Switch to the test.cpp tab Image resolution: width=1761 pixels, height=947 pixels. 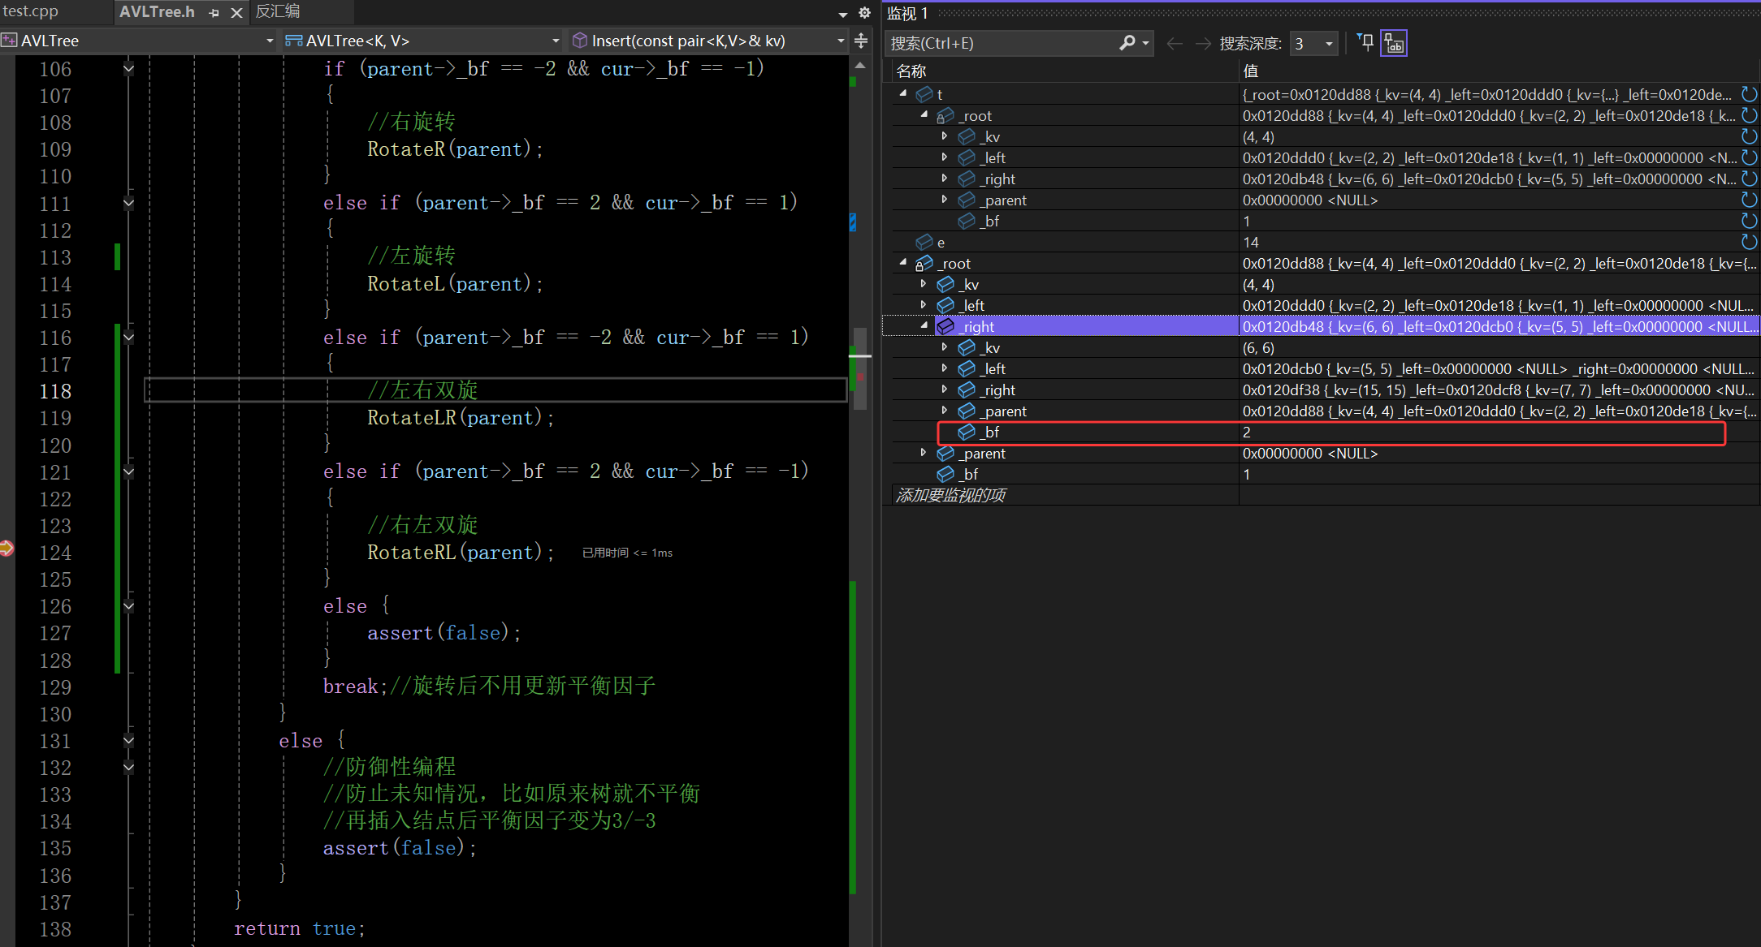pos(31,11)
